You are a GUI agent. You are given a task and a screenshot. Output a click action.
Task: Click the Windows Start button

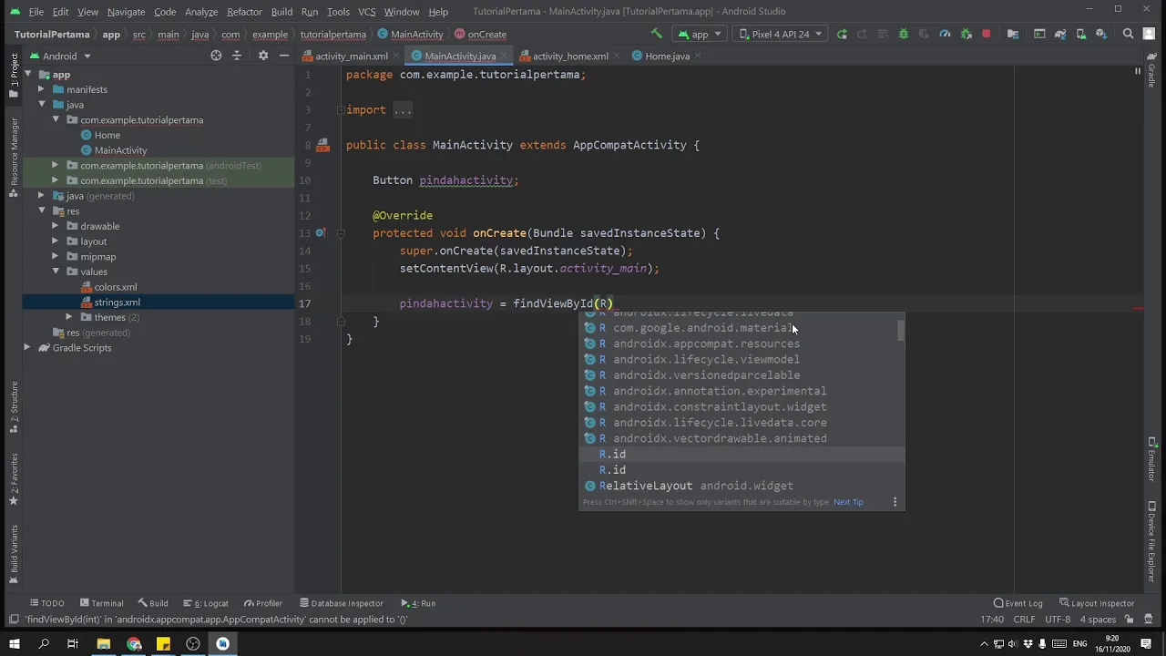coord(14,644)
